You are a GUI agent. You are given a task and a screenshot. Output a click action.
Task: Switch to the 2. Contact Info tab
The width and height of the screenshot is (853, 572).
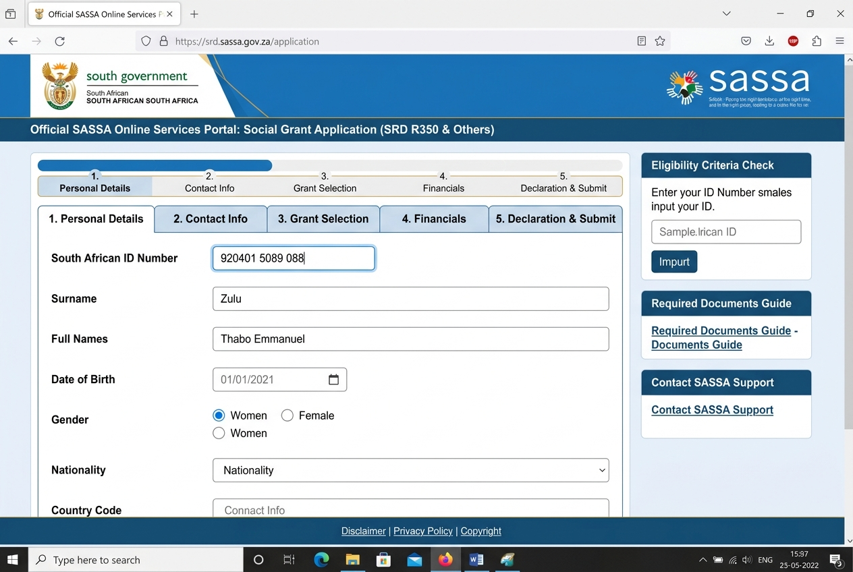pyautogui.click(x=211, y=219)
